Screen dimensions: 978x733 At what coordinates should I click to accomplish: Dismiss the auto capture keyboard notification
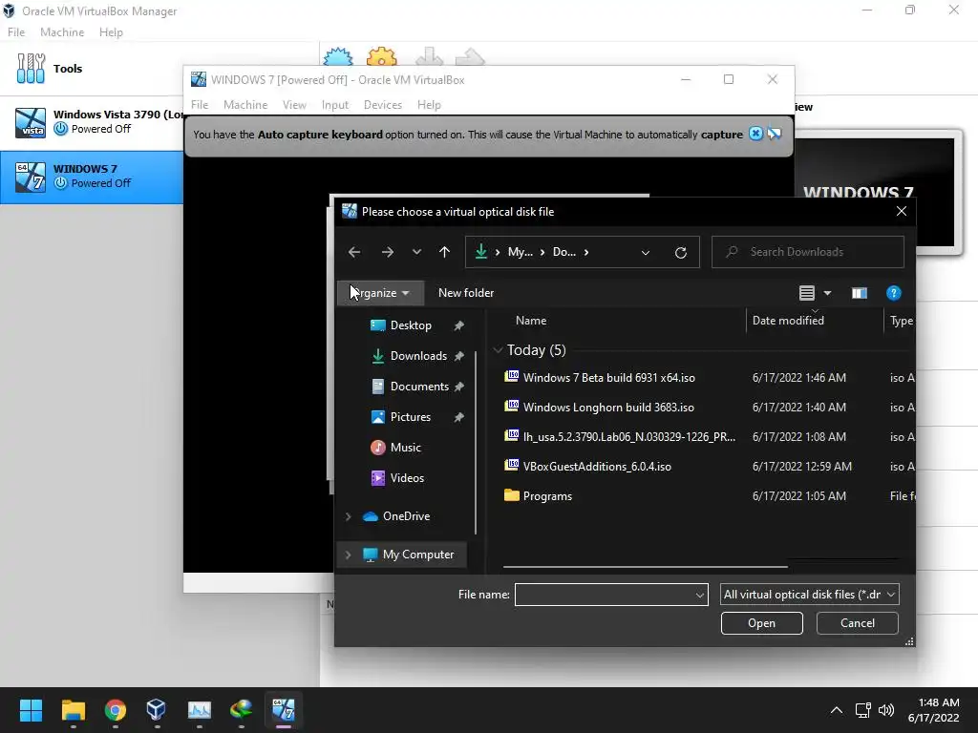755,134
